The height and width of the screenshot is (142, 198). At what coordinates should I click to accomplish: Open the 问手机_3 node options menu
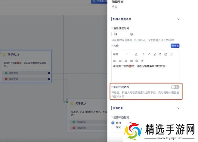tap(46, 55)
